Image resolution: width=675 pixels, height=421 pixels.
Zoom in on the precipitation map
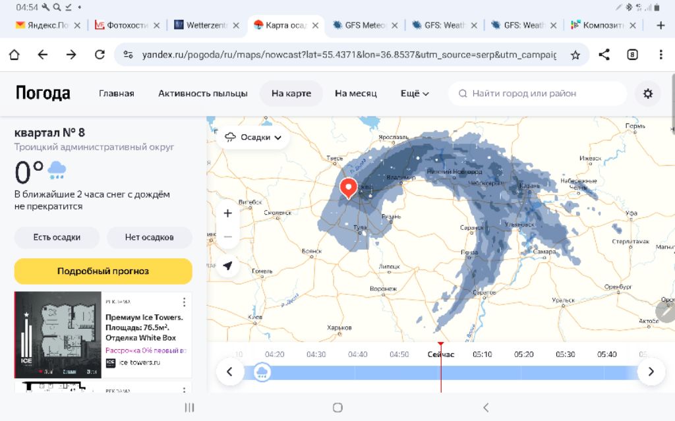click(227, 213)
